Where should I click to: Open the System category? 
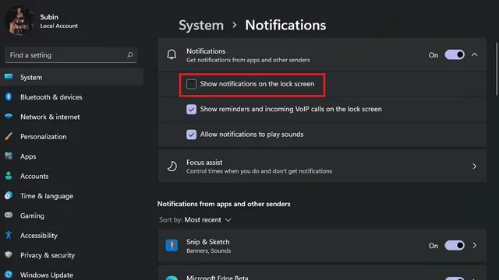tap(72, 77)
